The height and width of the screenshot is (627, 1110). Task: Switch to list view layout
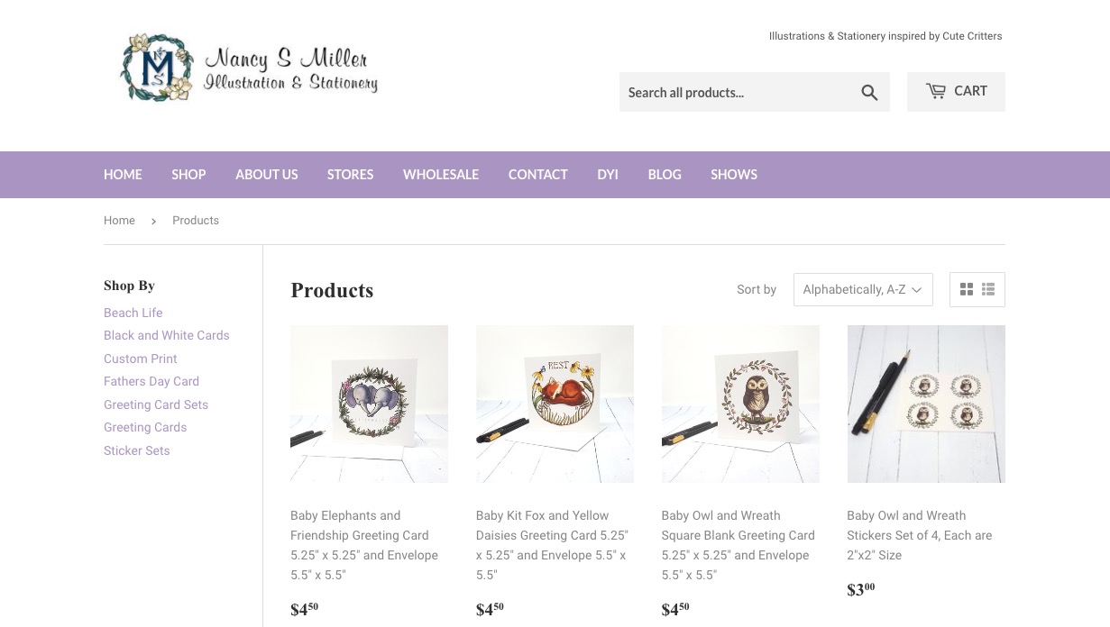(x=988, y=289)
